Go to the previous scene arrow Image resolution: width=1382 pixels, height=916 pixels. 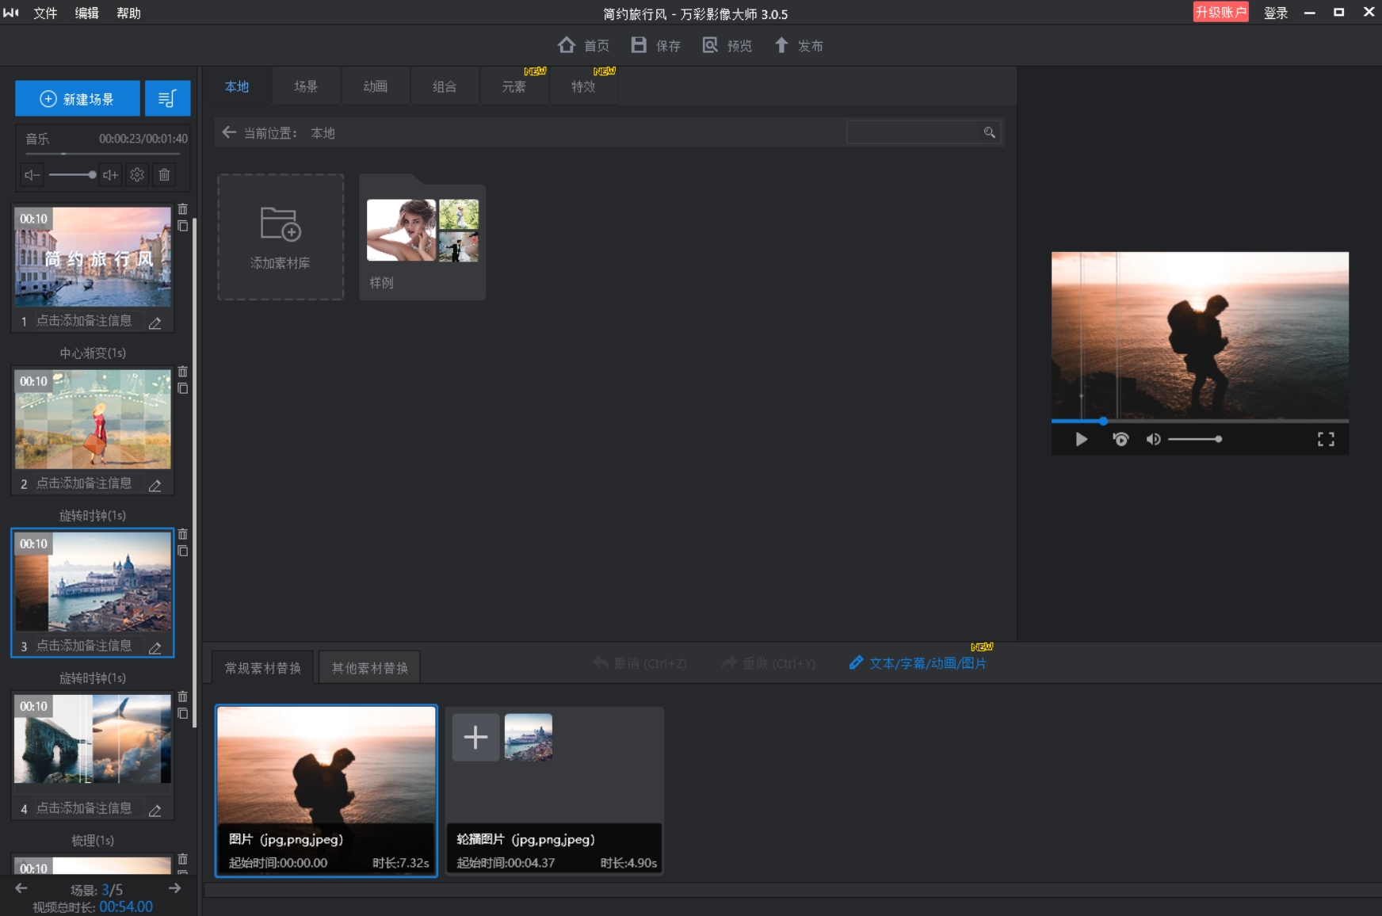21,888
